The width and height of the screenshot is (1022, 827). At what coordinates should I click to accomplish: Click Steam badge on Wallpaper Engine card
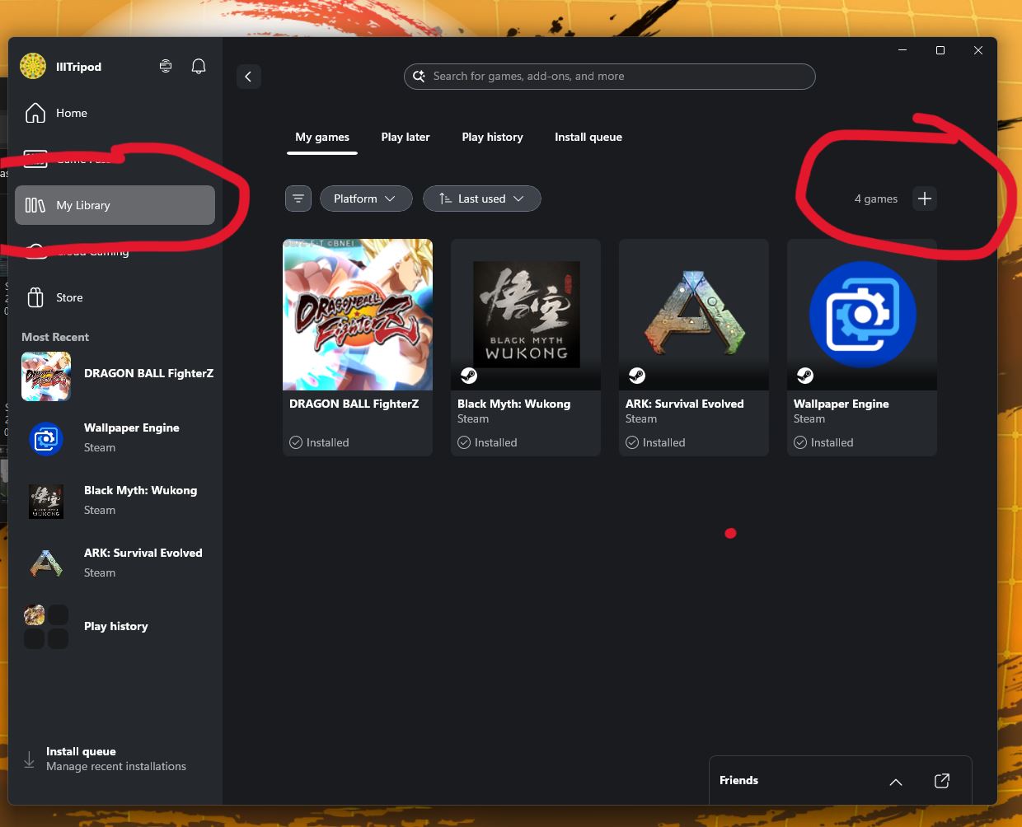point(805,376)
